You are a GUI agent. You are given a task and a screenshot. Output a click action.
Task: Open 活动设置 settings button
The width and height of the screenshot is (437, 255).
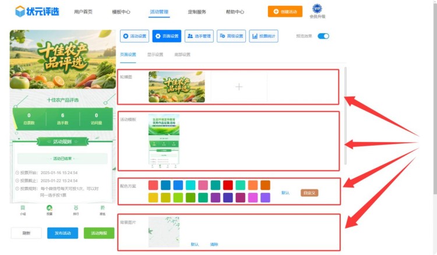[x=135, y=36]
